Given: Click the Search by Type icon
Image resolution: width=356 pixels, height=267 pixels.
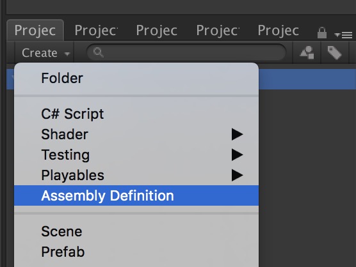Looking at the screenshot, I should (x=307, y=52).
